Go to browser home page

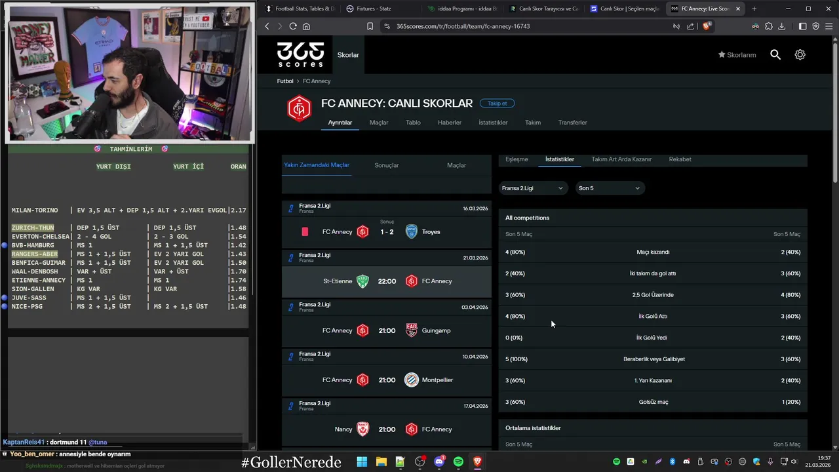click(x=306, y=26)
